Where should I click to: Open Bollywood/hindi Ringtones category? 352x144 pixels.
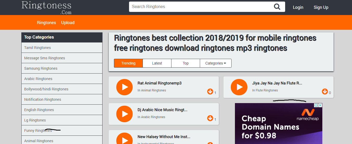[62, 89]
